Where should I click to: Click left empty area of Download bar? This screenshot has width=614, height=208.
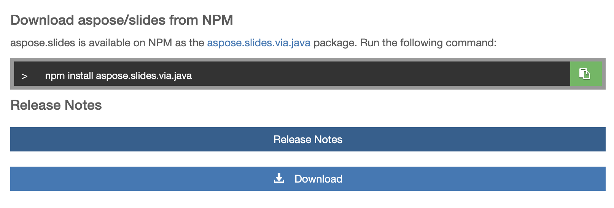(114, 179)
